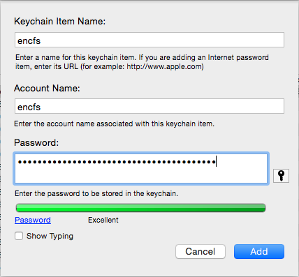Screen dimensions: 299x277
Task: Click 'Enter the password to be stored' hint
Action: click(x=96, y=193)
